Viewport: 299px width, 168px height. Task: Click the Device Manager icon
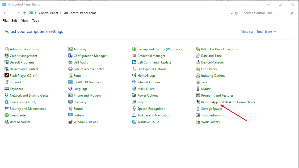point(198,62)
